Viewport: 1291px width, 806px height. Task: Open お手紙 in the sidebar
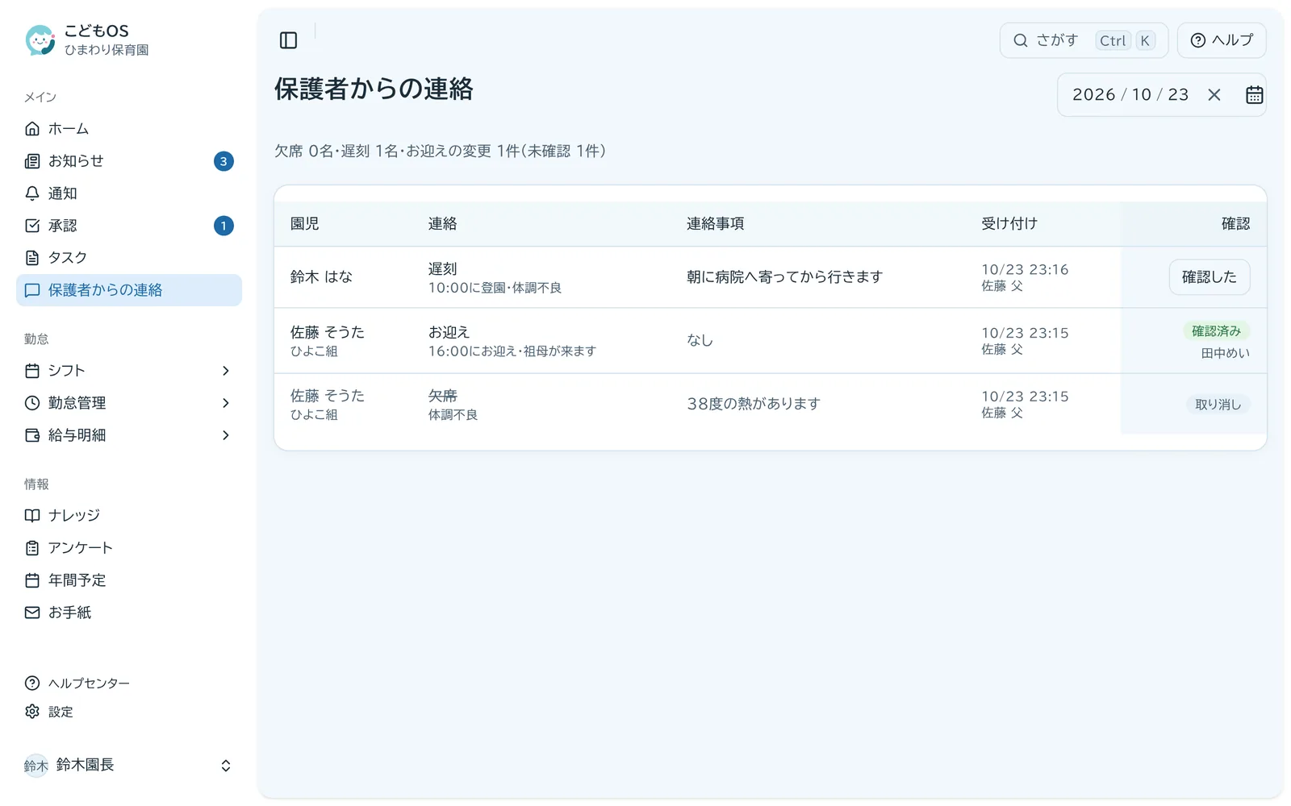point(129,613)
